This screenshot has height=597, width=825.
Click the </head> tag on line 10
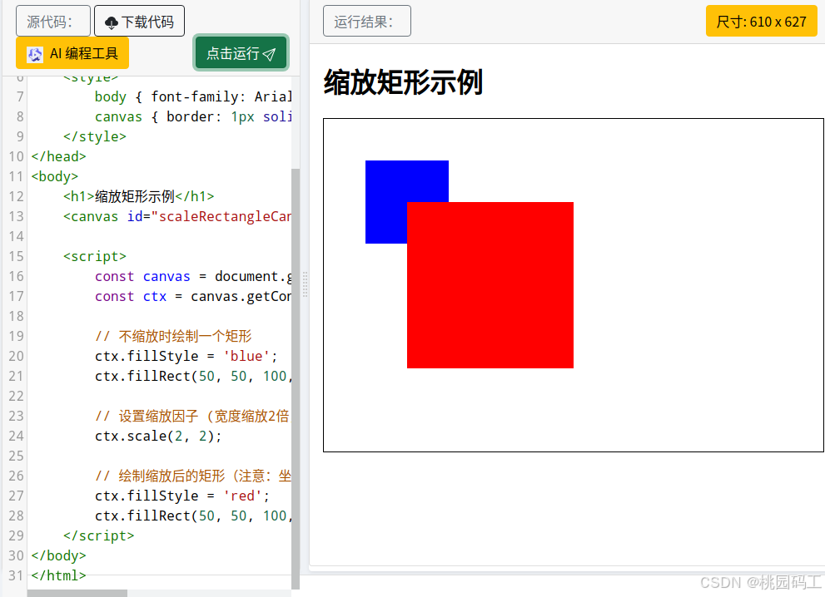58,156
